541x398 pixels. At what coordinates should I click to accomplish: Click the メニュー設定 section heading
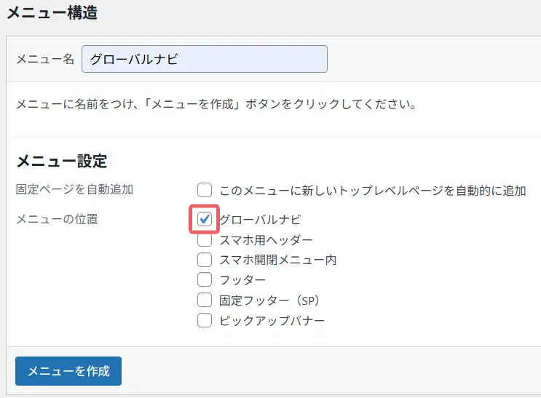62,161
